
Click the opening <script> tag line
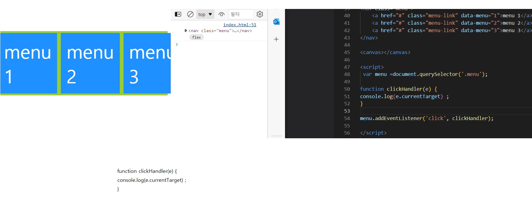coord(372,67)
